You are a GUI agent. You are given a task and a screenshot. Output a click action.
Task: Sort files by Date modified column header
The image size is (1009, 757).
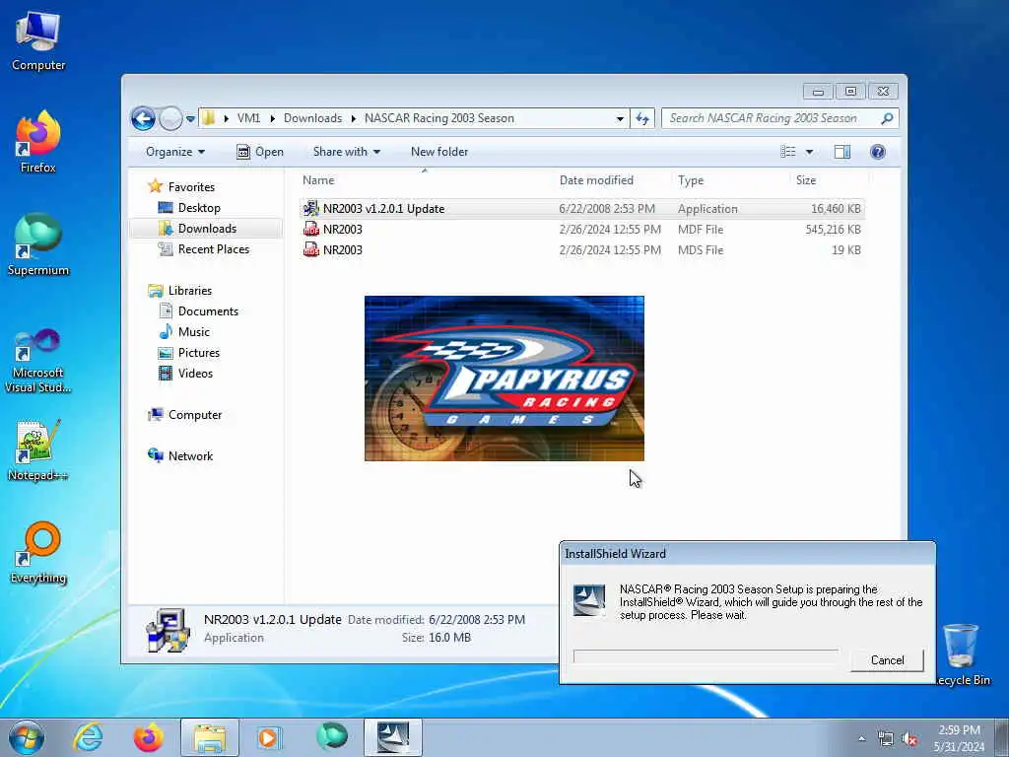click(x=596, y=181)
